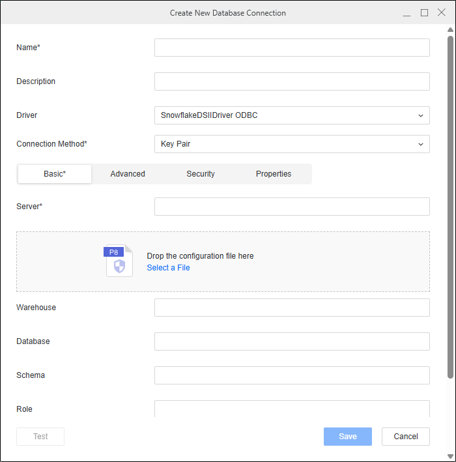Image resolution: width=456 pixels, height=462 pixels.
Task: Open the Security tab
Action: pyautogui.click(x=201, y=174)
